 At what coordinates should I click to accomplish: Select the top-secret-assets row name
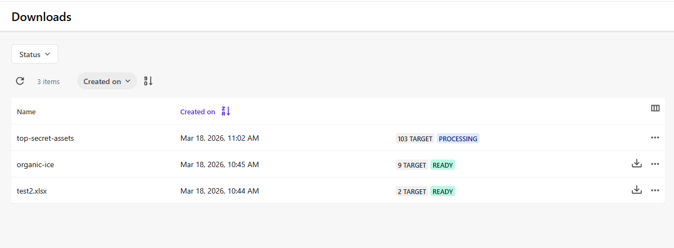45,138
